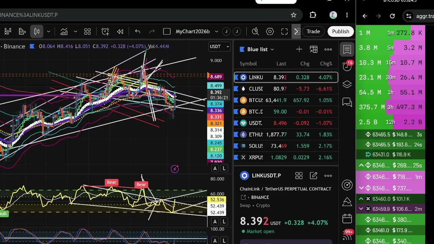Open three-dots menu beside LINKUSDT.P details
Viewport: 434px width, 244px height.
tap(328, 176)
